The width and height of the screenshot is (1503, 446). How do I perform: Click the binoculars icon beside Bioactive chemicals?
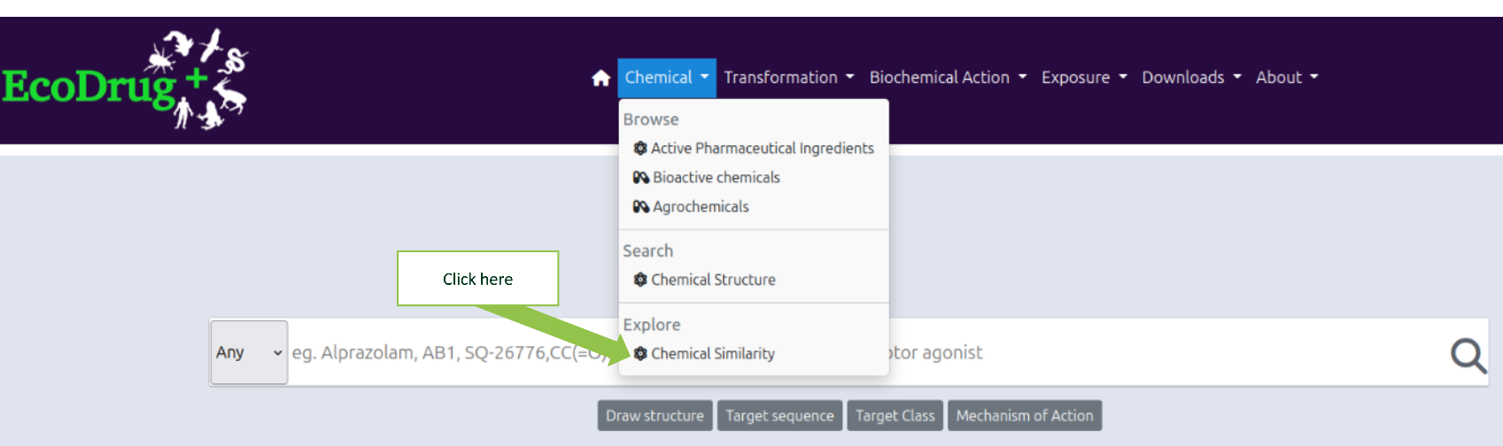[x=641, y=177]
